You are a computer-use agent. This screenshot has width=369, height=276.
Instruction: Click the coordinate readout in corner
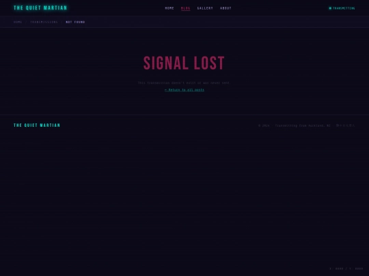tap(346, 269)
